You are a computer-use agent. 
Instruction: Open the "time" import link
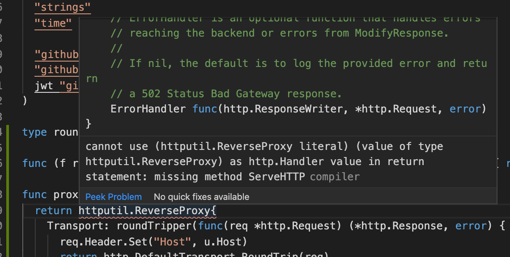click(53, 23)
